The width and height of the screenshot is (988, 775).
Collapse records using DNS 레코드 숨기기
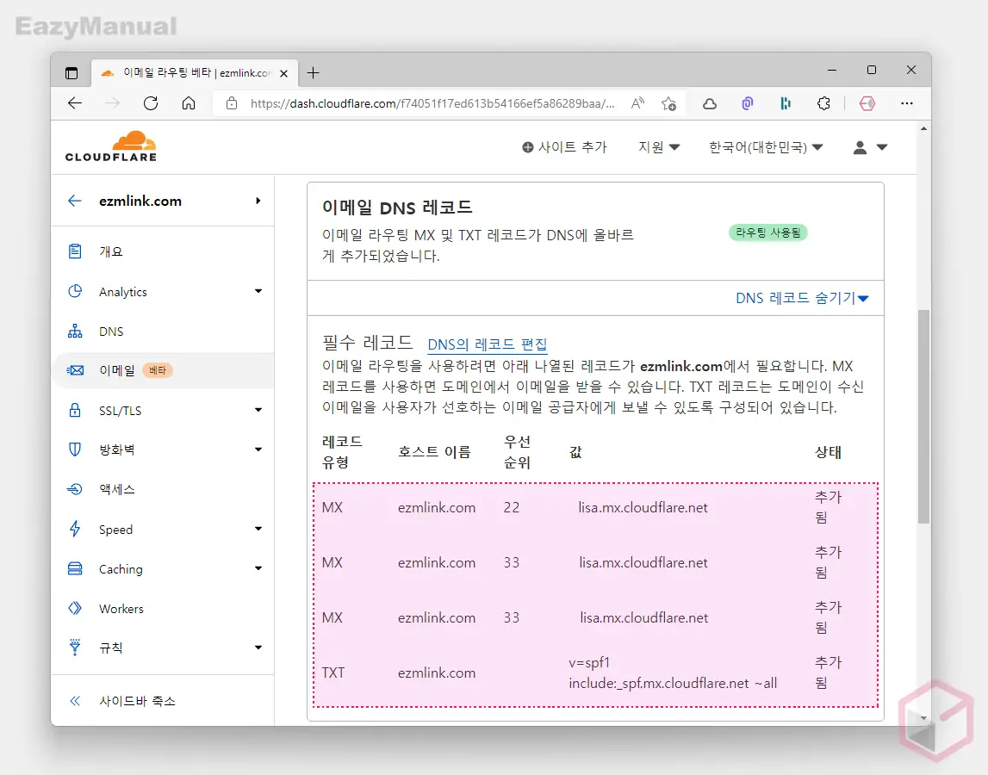[x=801, y=297]
